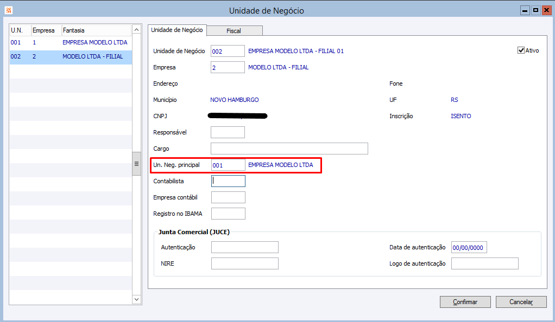Select the row 002 MODELO LTDA - FILIAL

[71, 57]
